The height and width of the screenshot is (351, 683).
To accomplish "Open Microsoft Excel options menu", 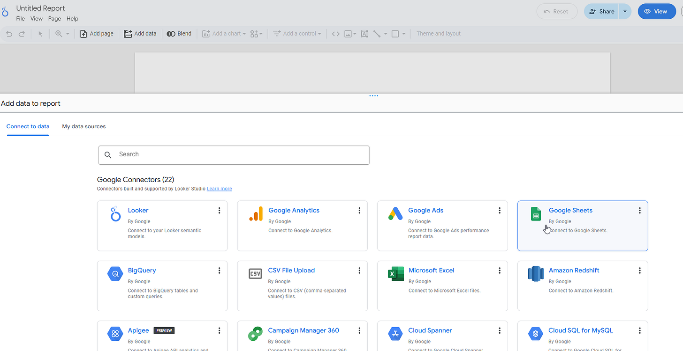I will pos(500,271).
